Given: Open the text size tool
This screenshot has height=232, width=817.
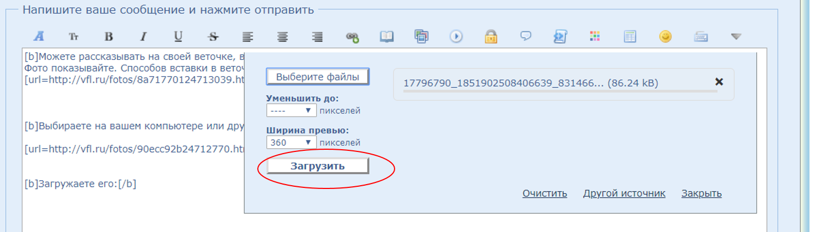Looking at the screenshot, I should pyautogui.click(x=74, y=36).
